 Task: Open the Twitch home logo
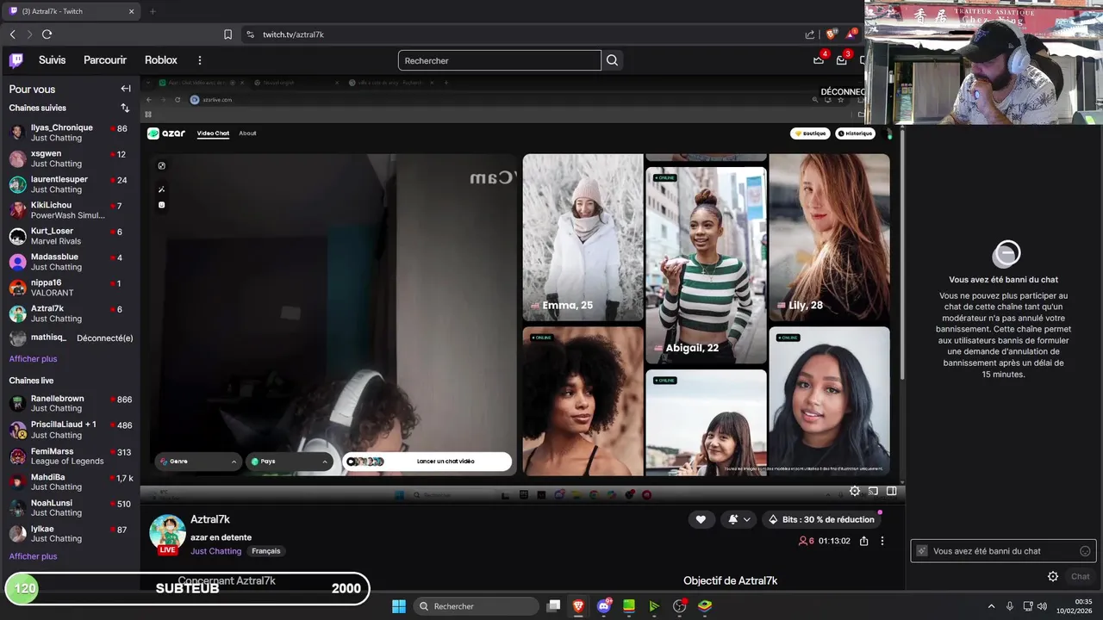point(16,60)
